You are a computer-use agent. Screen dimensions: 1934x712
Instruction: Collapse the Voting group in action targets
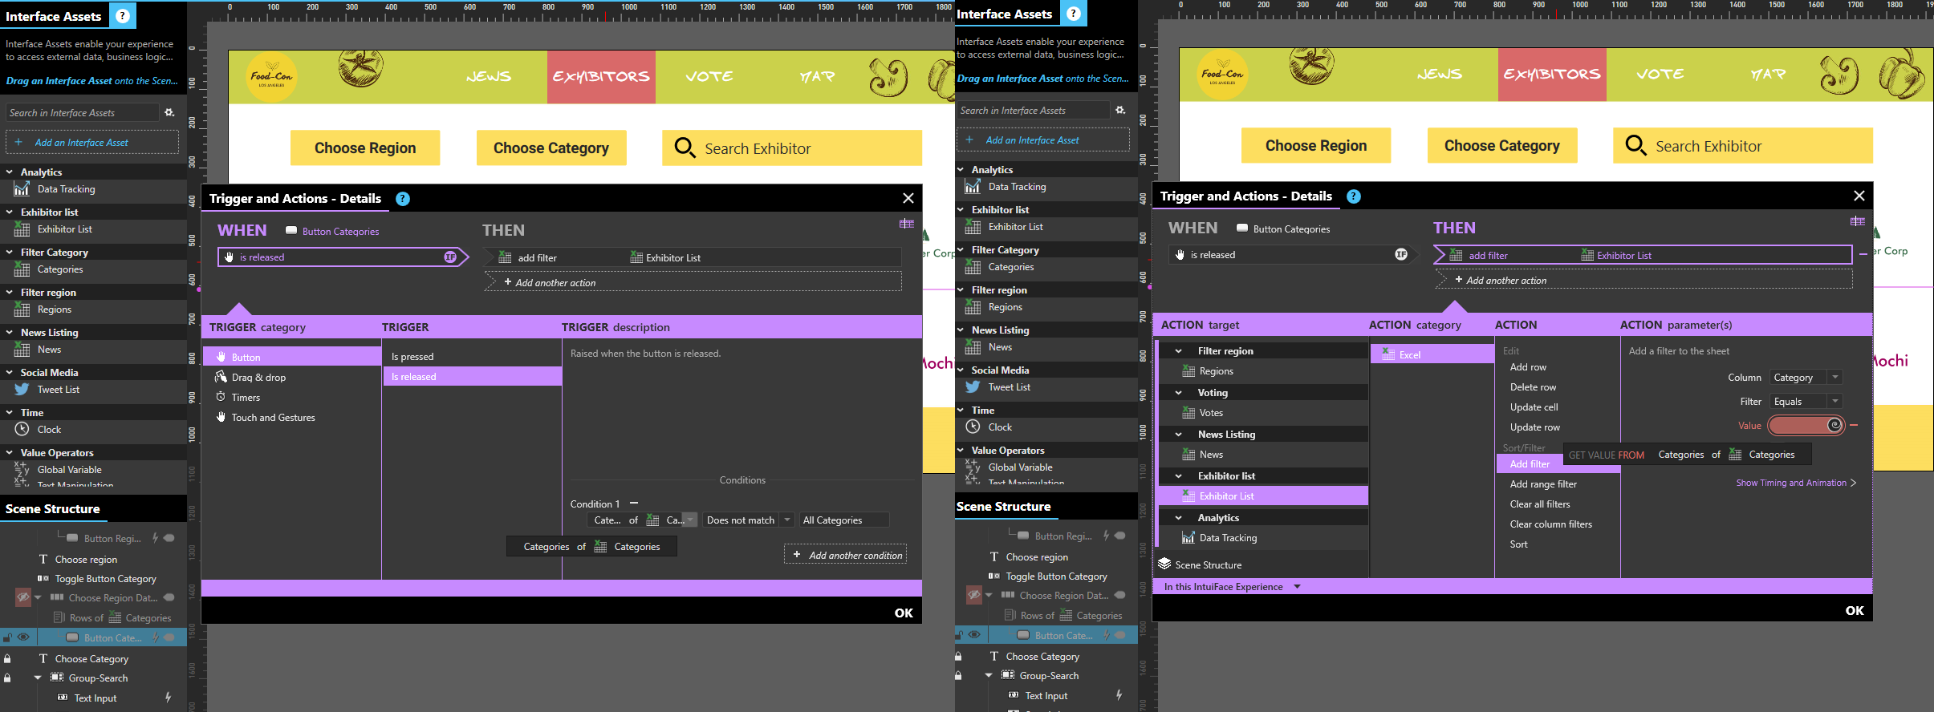1178,393
